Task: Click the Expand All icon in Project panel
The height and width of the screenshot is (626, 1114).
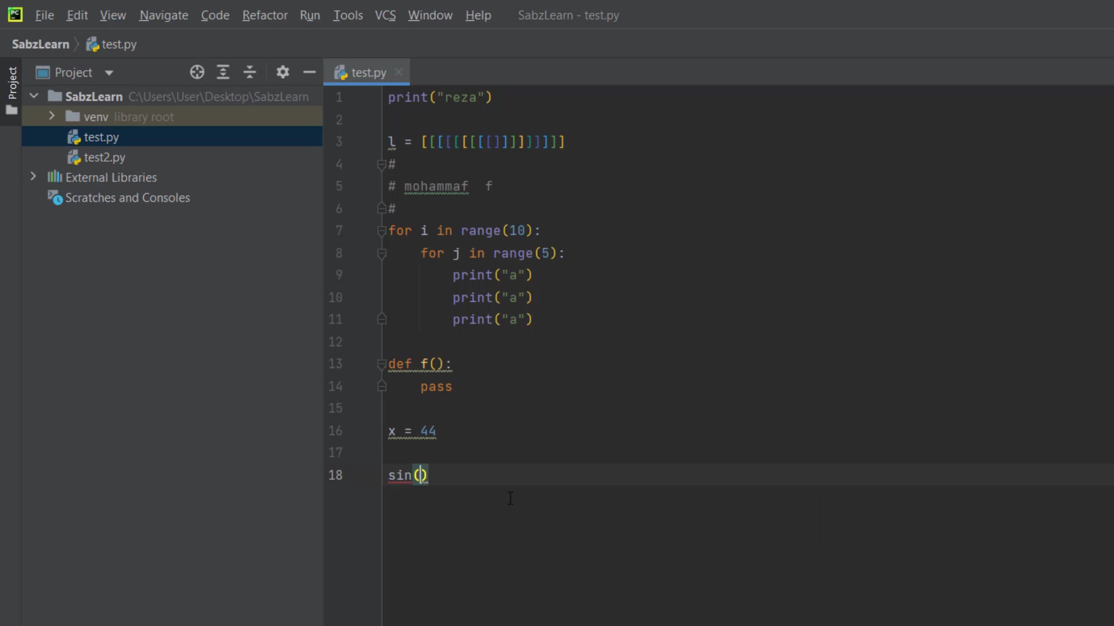Action: (223, 72)
